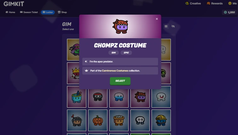This screenshot has height=135, width=238.
Task: Choose the ninja gim skin
Action: [98, 98]
